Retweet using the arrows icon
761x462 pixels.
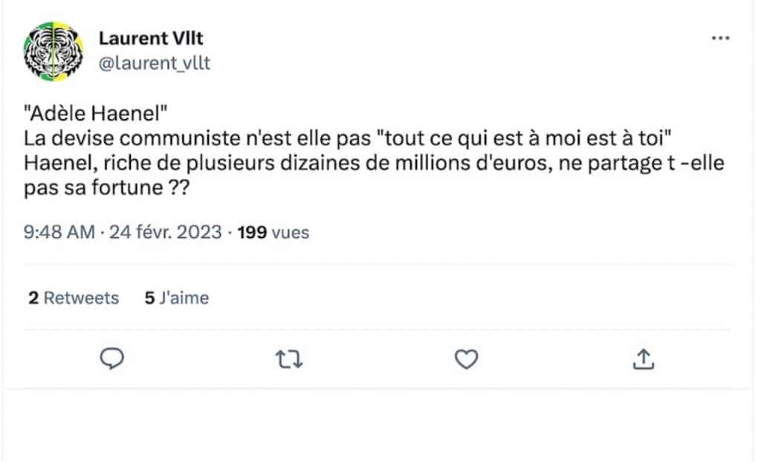[x=288, y=360]
